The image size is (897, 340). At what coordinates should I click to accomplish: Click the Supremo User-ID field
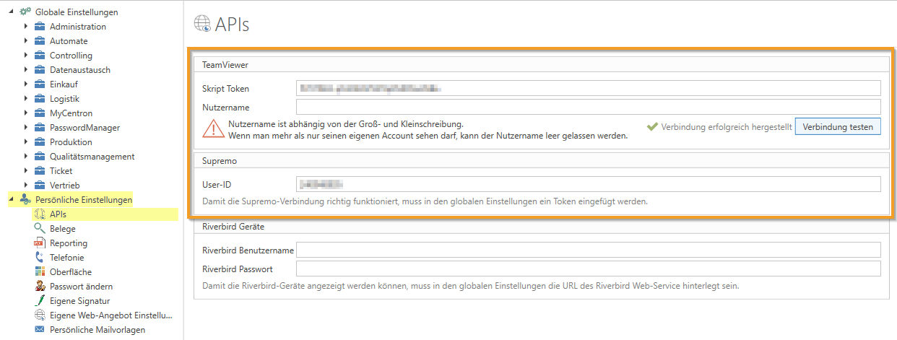pyautogui.click(x=588, y=184)
